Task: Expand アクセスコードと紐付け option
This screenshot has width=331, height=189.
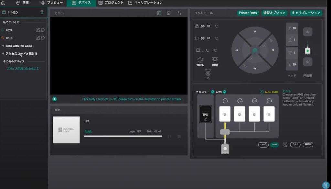Action: pyautogui.click(x=21, y=54)
